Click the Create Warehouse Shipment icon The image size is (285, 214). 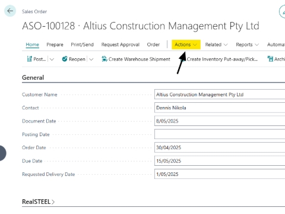[x=104, y=59]
